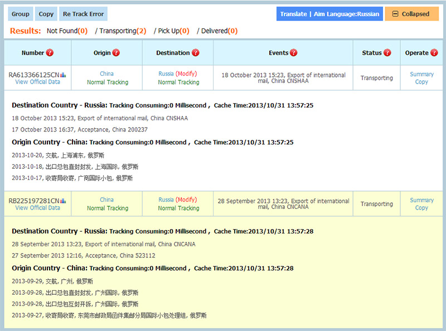Filter by Pick Up(0) results
Viewport: 446px width, 331px height.
(173, 31)
